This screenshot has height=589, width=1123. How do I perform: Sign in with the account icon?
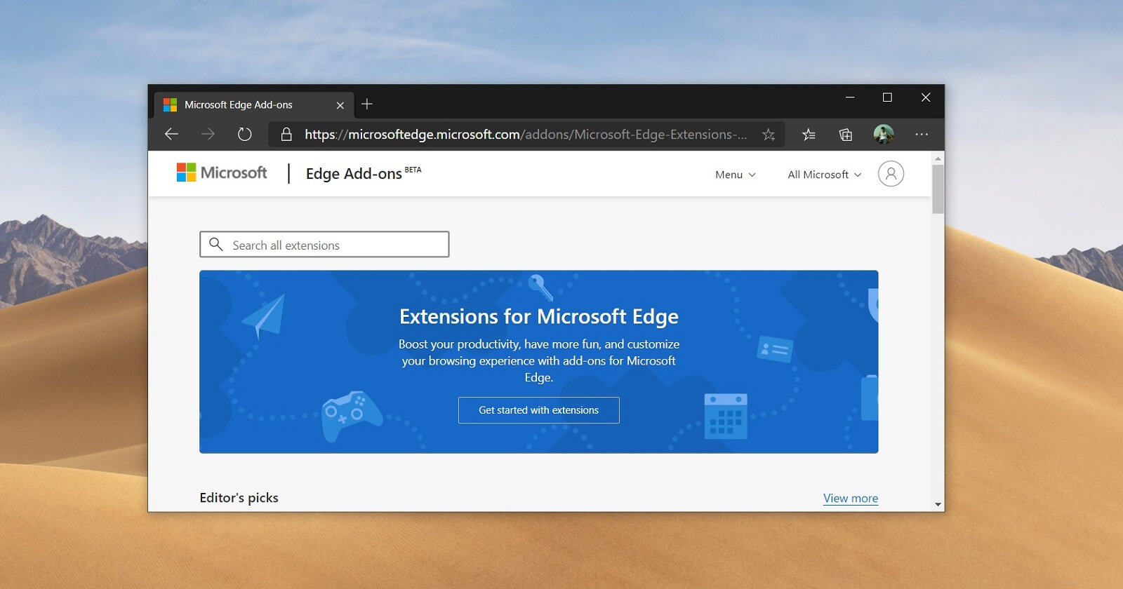pos(891,174)
